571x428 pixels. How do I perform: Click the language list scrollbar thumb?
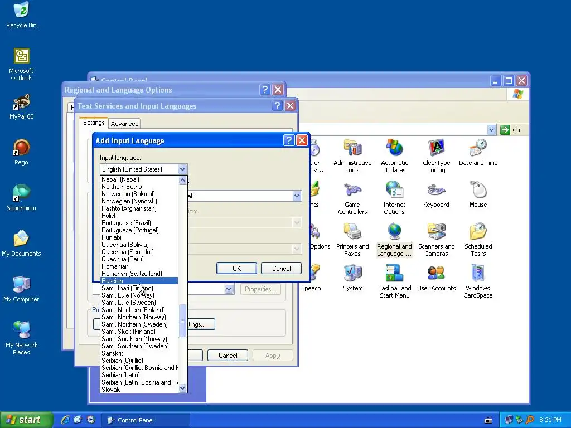coord(183,321)
